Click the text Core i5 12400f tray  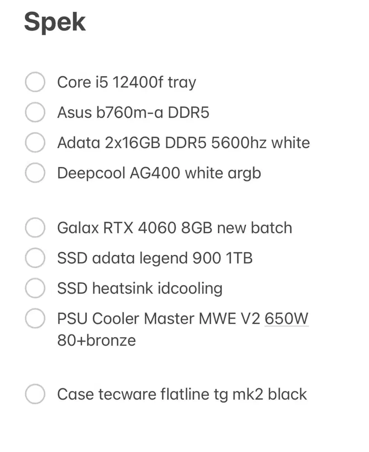127,82
